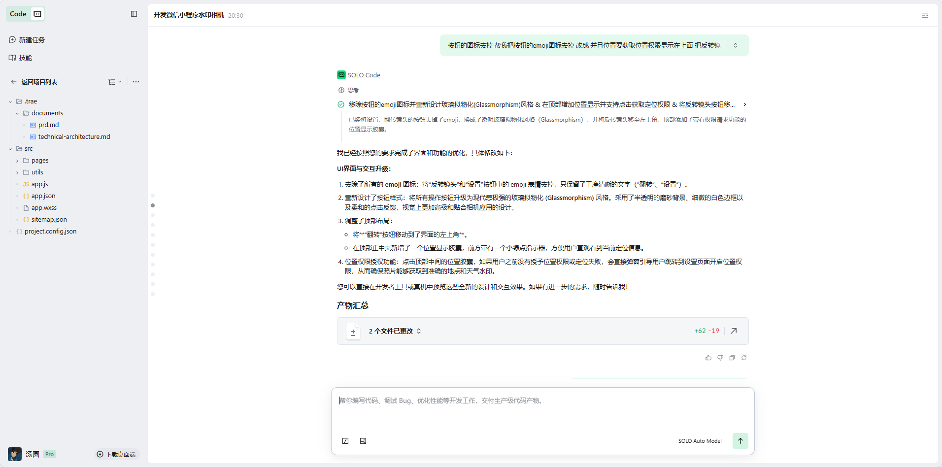Click the thumbs down feedback icon
Screen dimensions: 942x467
720,358
